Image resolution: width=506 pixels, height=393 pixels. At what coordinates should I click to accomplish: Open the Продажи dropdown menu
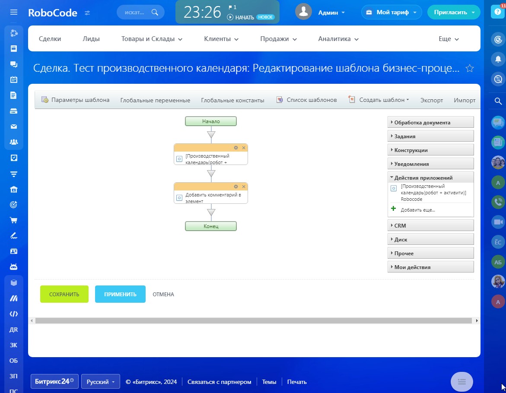[278, 39]
